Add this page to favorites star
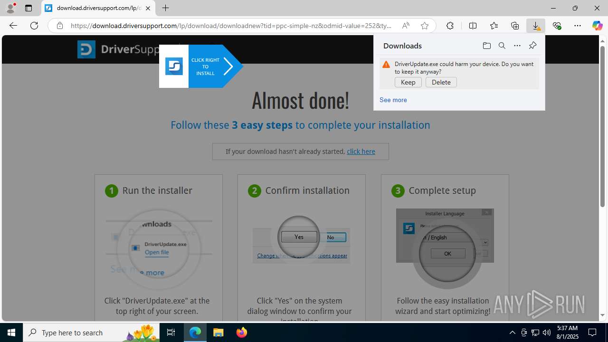The height and width of the screenshot is (342, 608). 425,26
